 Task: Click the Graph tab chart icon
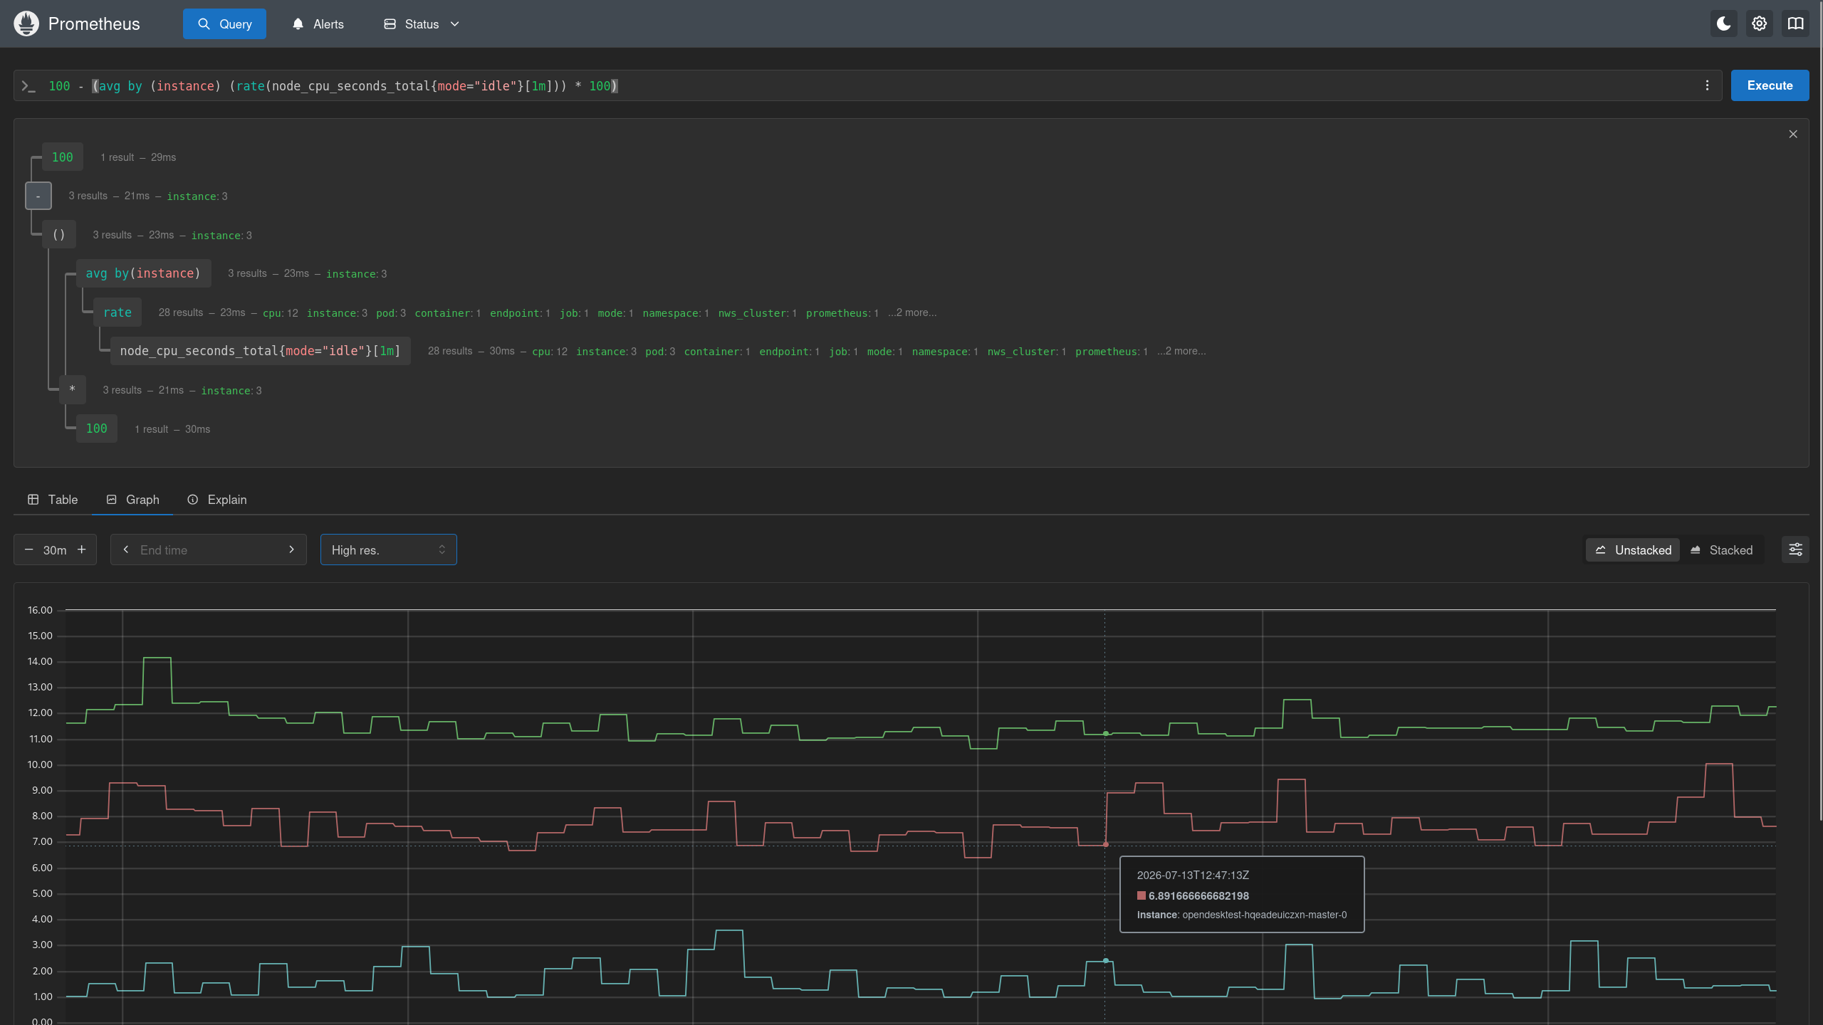click(x=112, y=500)
